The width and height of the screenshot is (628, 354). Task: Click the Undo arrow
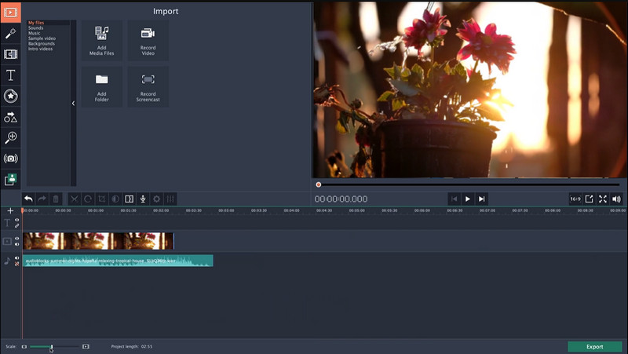pos(28,199)
